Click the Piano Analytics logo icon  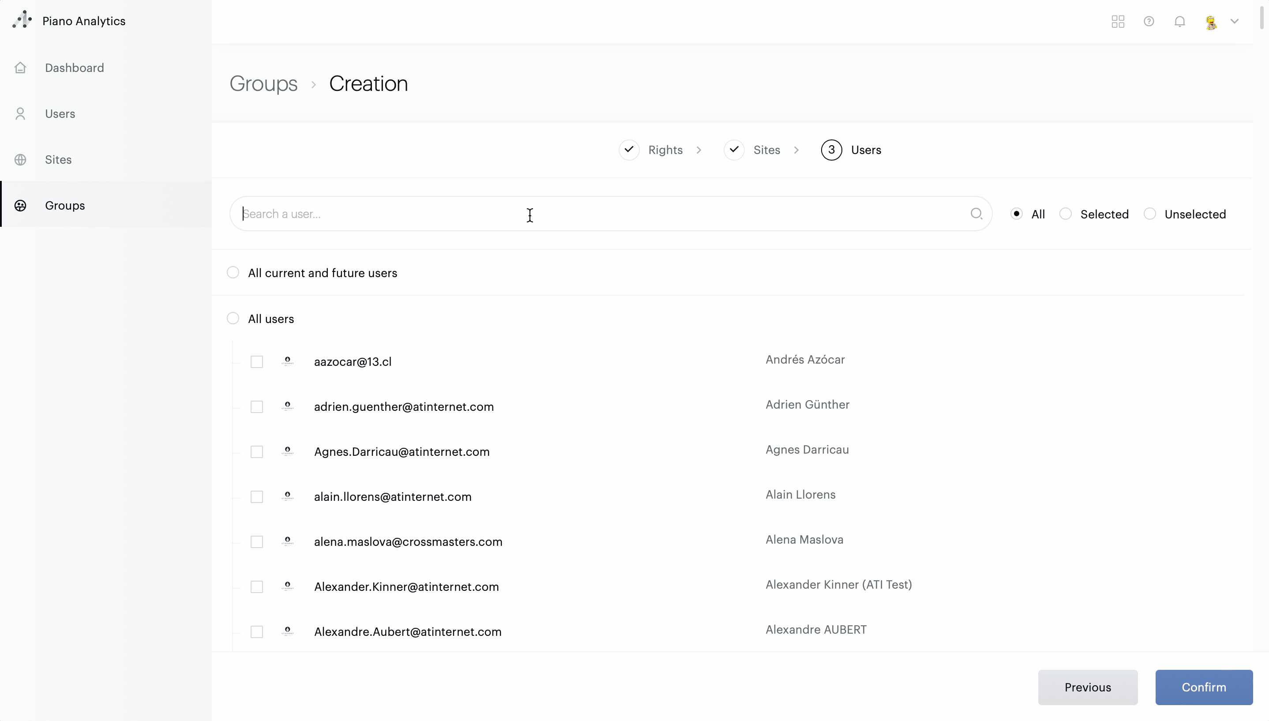click(x=22, y=20)
